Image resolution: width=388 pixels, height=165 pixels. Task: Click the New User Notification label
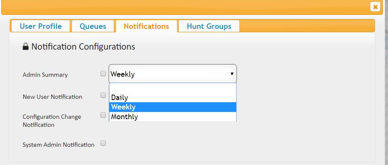click(53, 97)
